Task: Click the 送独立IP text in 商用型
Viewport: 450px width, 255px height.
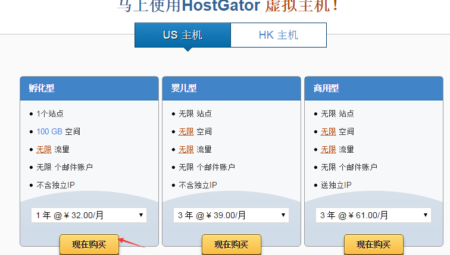Action: pyautogui.click(x=336, y=185)
